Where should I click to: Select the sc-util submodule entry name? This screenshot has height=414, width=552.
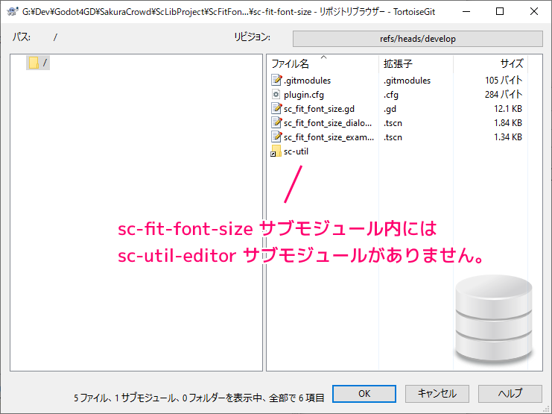pos(296,151)
